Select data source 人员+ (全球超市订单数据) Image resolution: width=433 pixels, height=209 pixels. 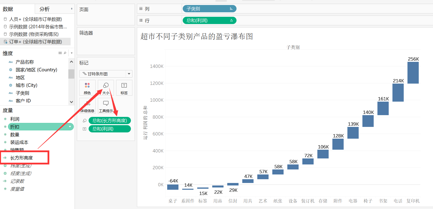tap(36, 19)
